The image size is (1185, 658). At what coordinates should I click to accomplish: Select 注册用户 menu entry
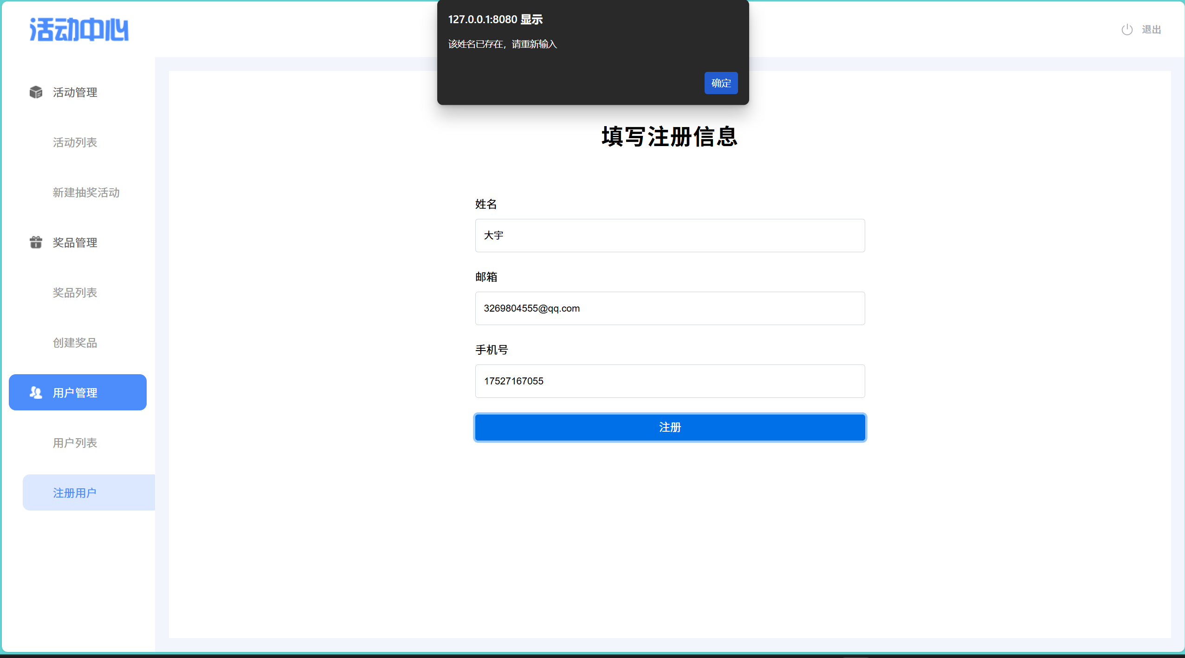pyautogui.click(x=75, y=493)
